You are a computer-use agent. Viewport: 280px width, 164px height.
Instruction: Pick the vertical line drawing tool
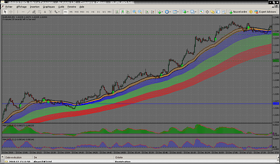coord(17,12)
